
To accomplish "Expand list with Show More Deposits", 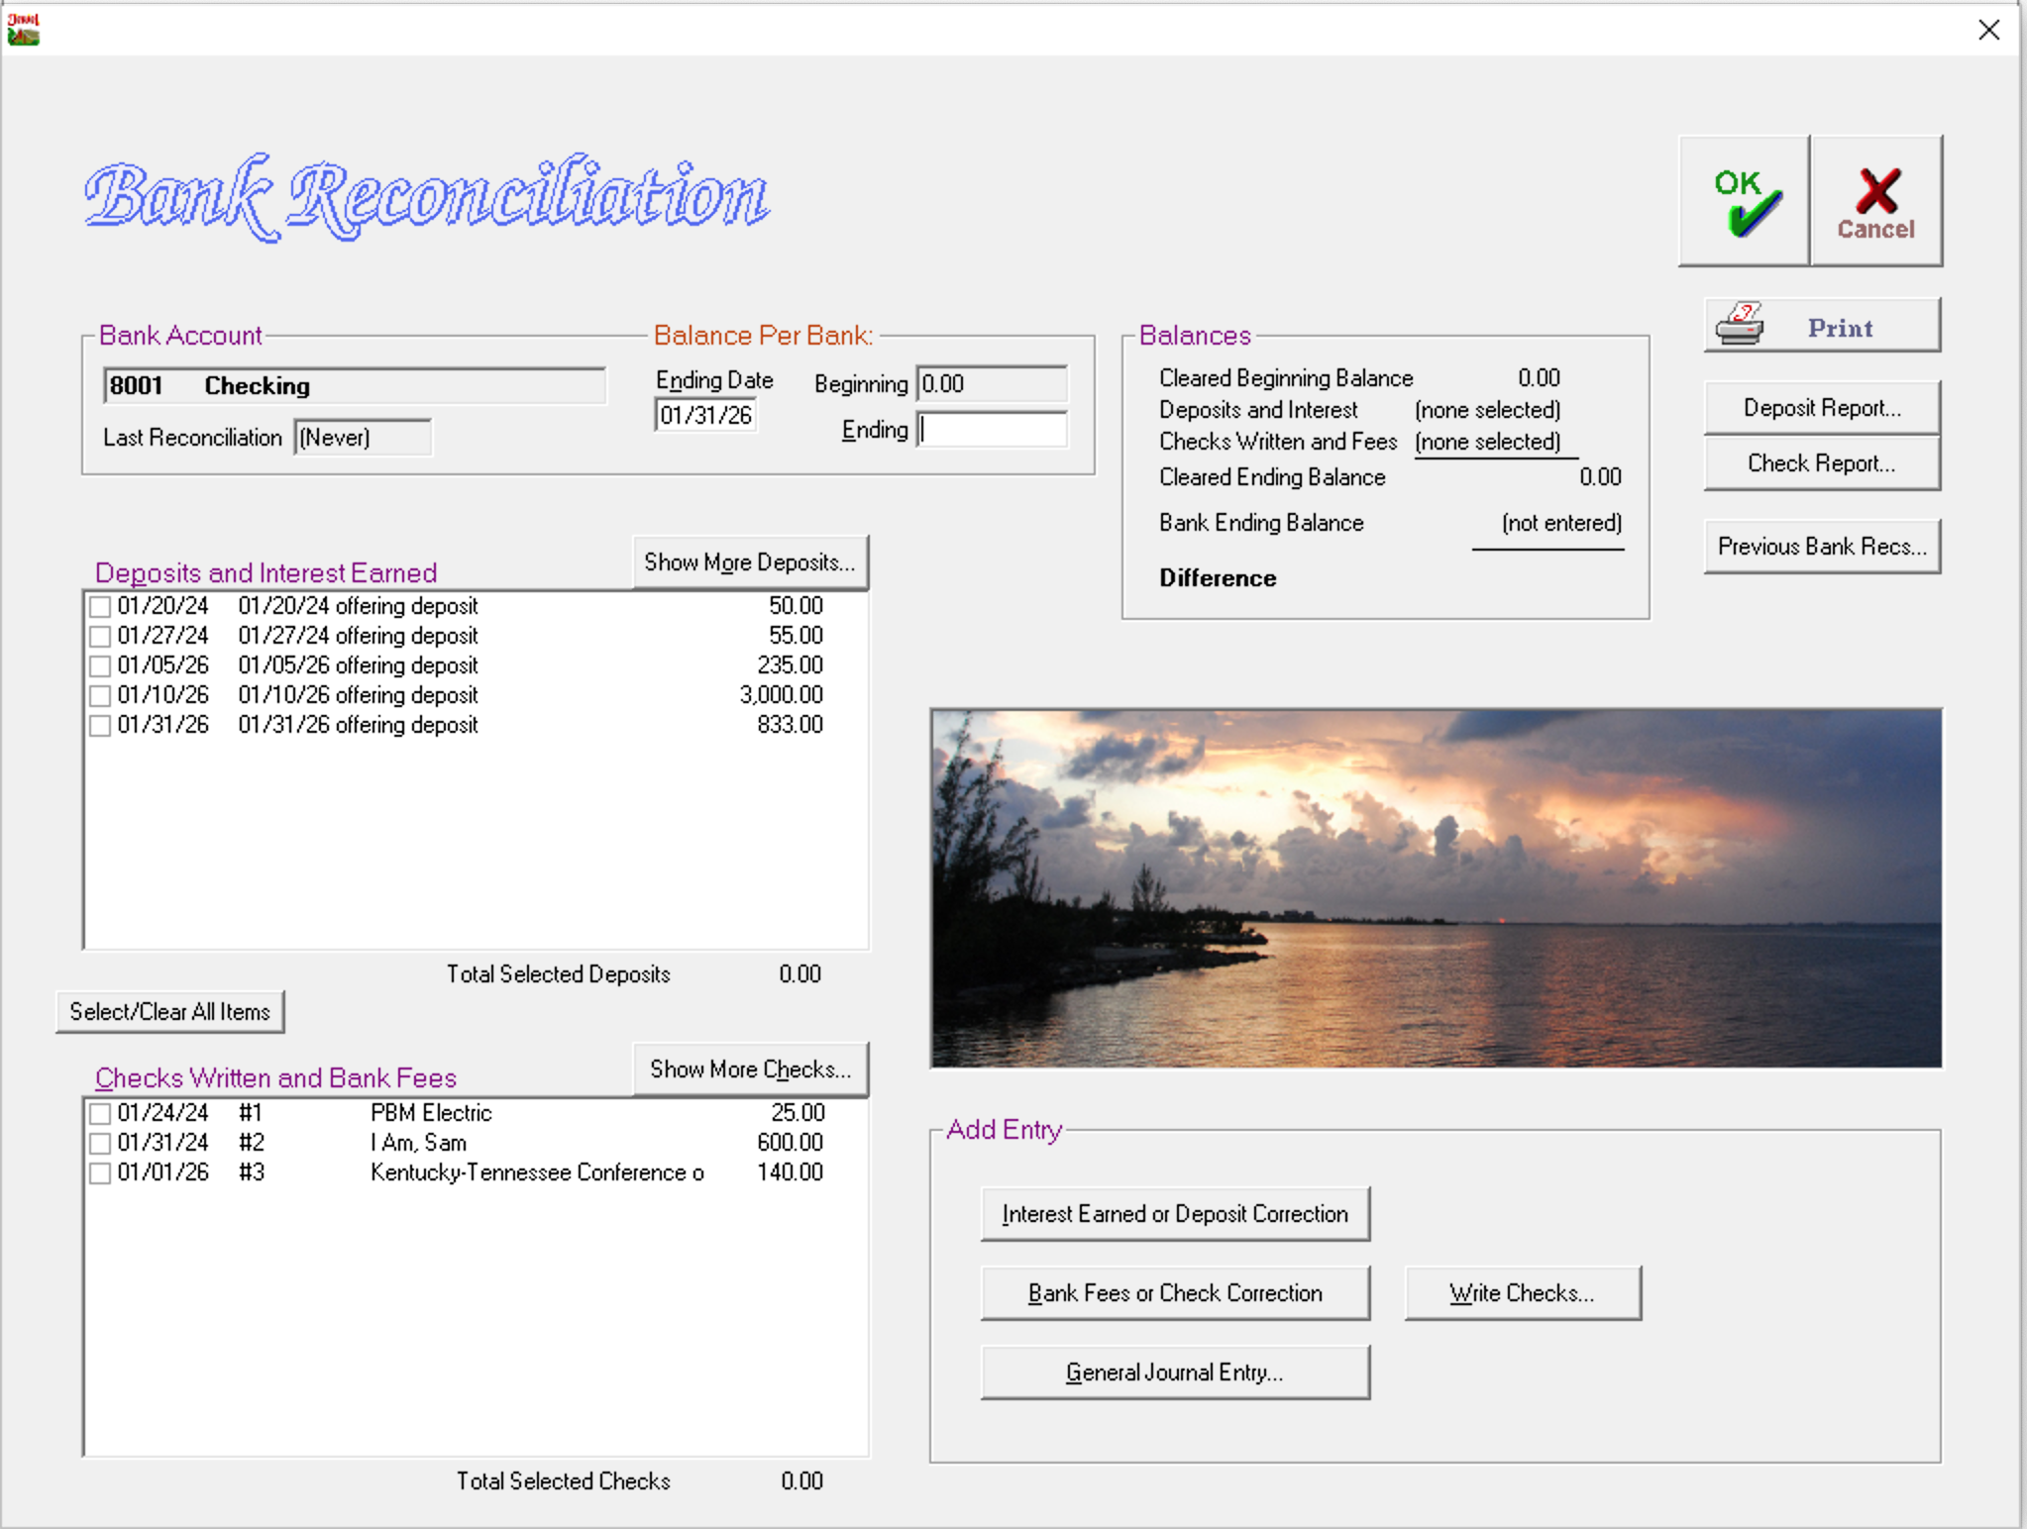I will click(x=750, y=562).
